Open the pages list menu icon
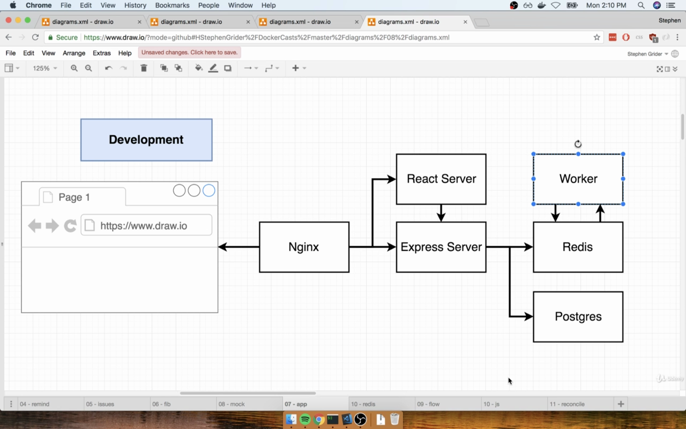The width and height of the screenshot is (686, 429). [11, 404]
